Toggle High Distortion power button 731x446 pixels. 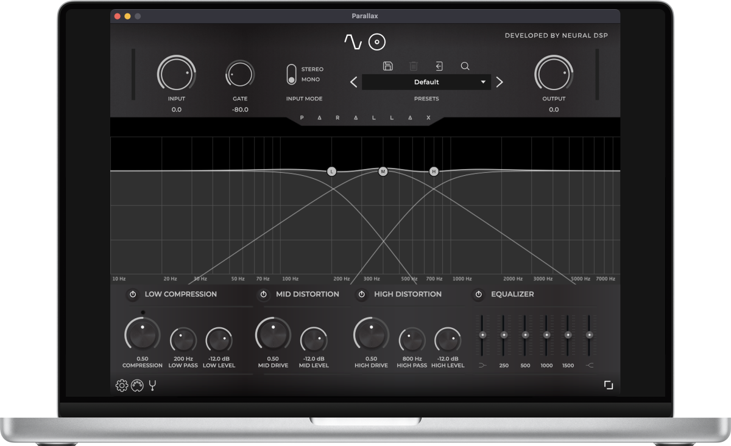pos(361,294)
